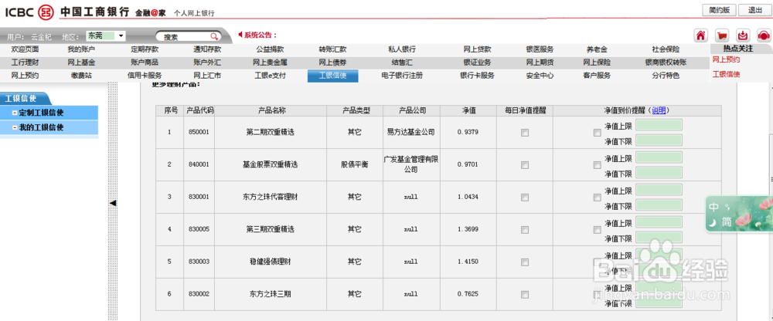Click 净值下限 field for 第二期双重精选
The image size is (773, 321).
[659, 140]
